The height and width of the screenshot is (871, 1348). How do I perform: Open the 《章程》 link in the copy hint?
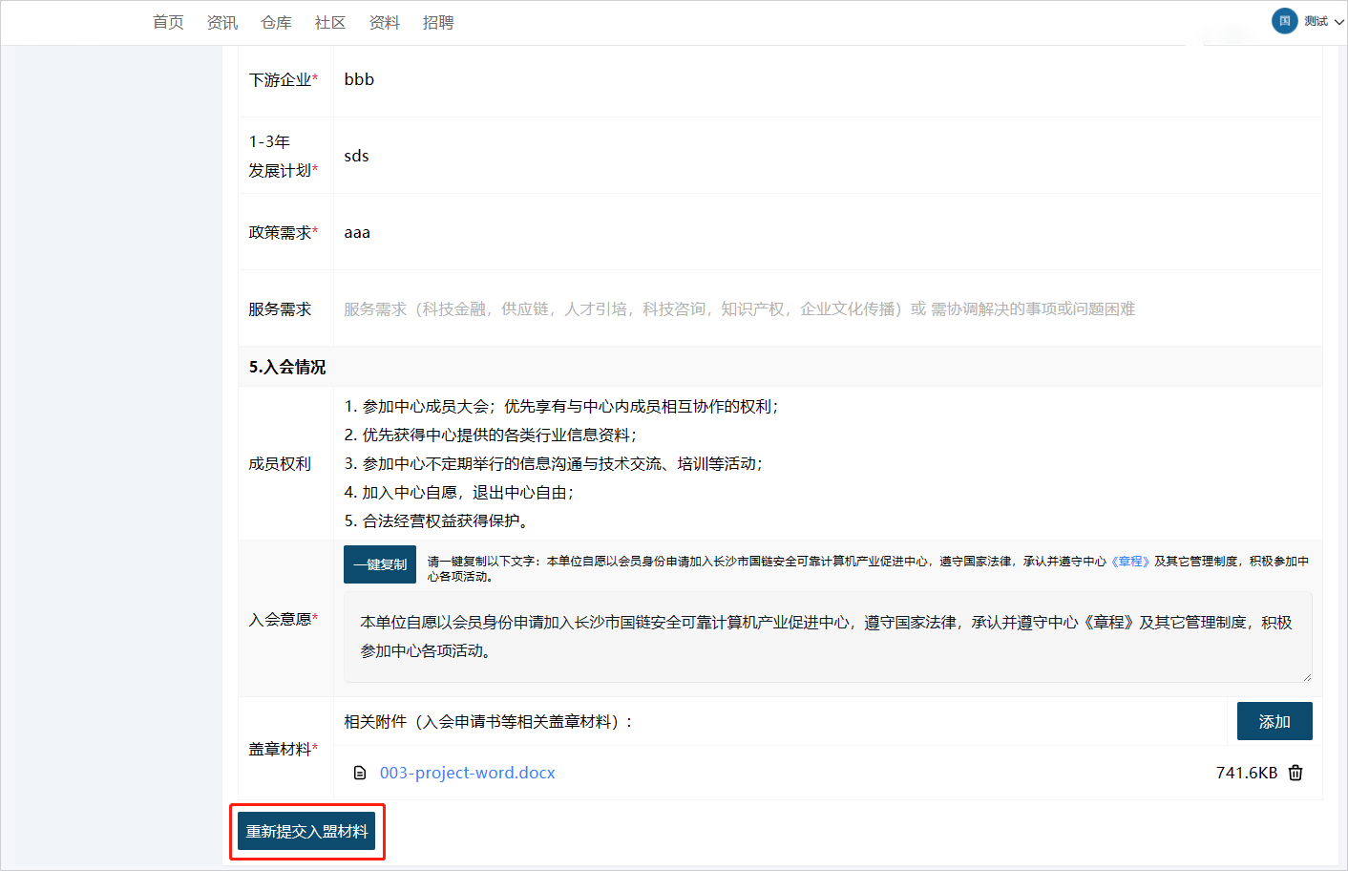coord(1129,562)
